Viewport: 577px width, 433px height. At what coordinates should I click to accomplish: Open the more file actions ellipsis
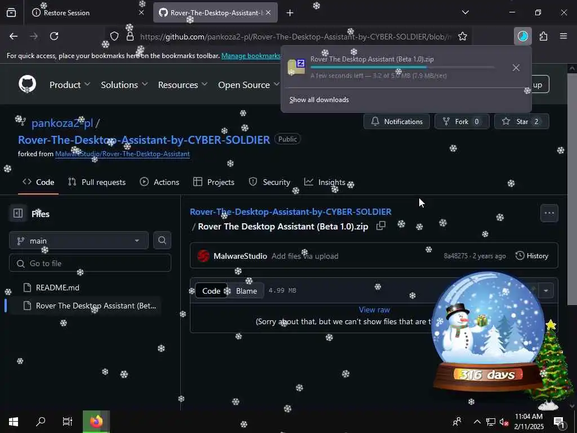click(x=549, y=213)
